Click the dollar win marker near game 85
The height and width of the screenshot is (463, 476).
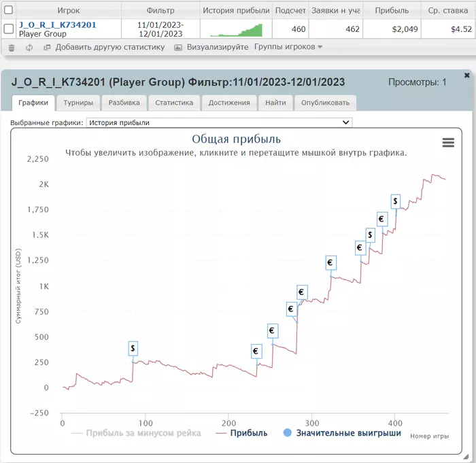pyautogui.click(x=133, y=348)
